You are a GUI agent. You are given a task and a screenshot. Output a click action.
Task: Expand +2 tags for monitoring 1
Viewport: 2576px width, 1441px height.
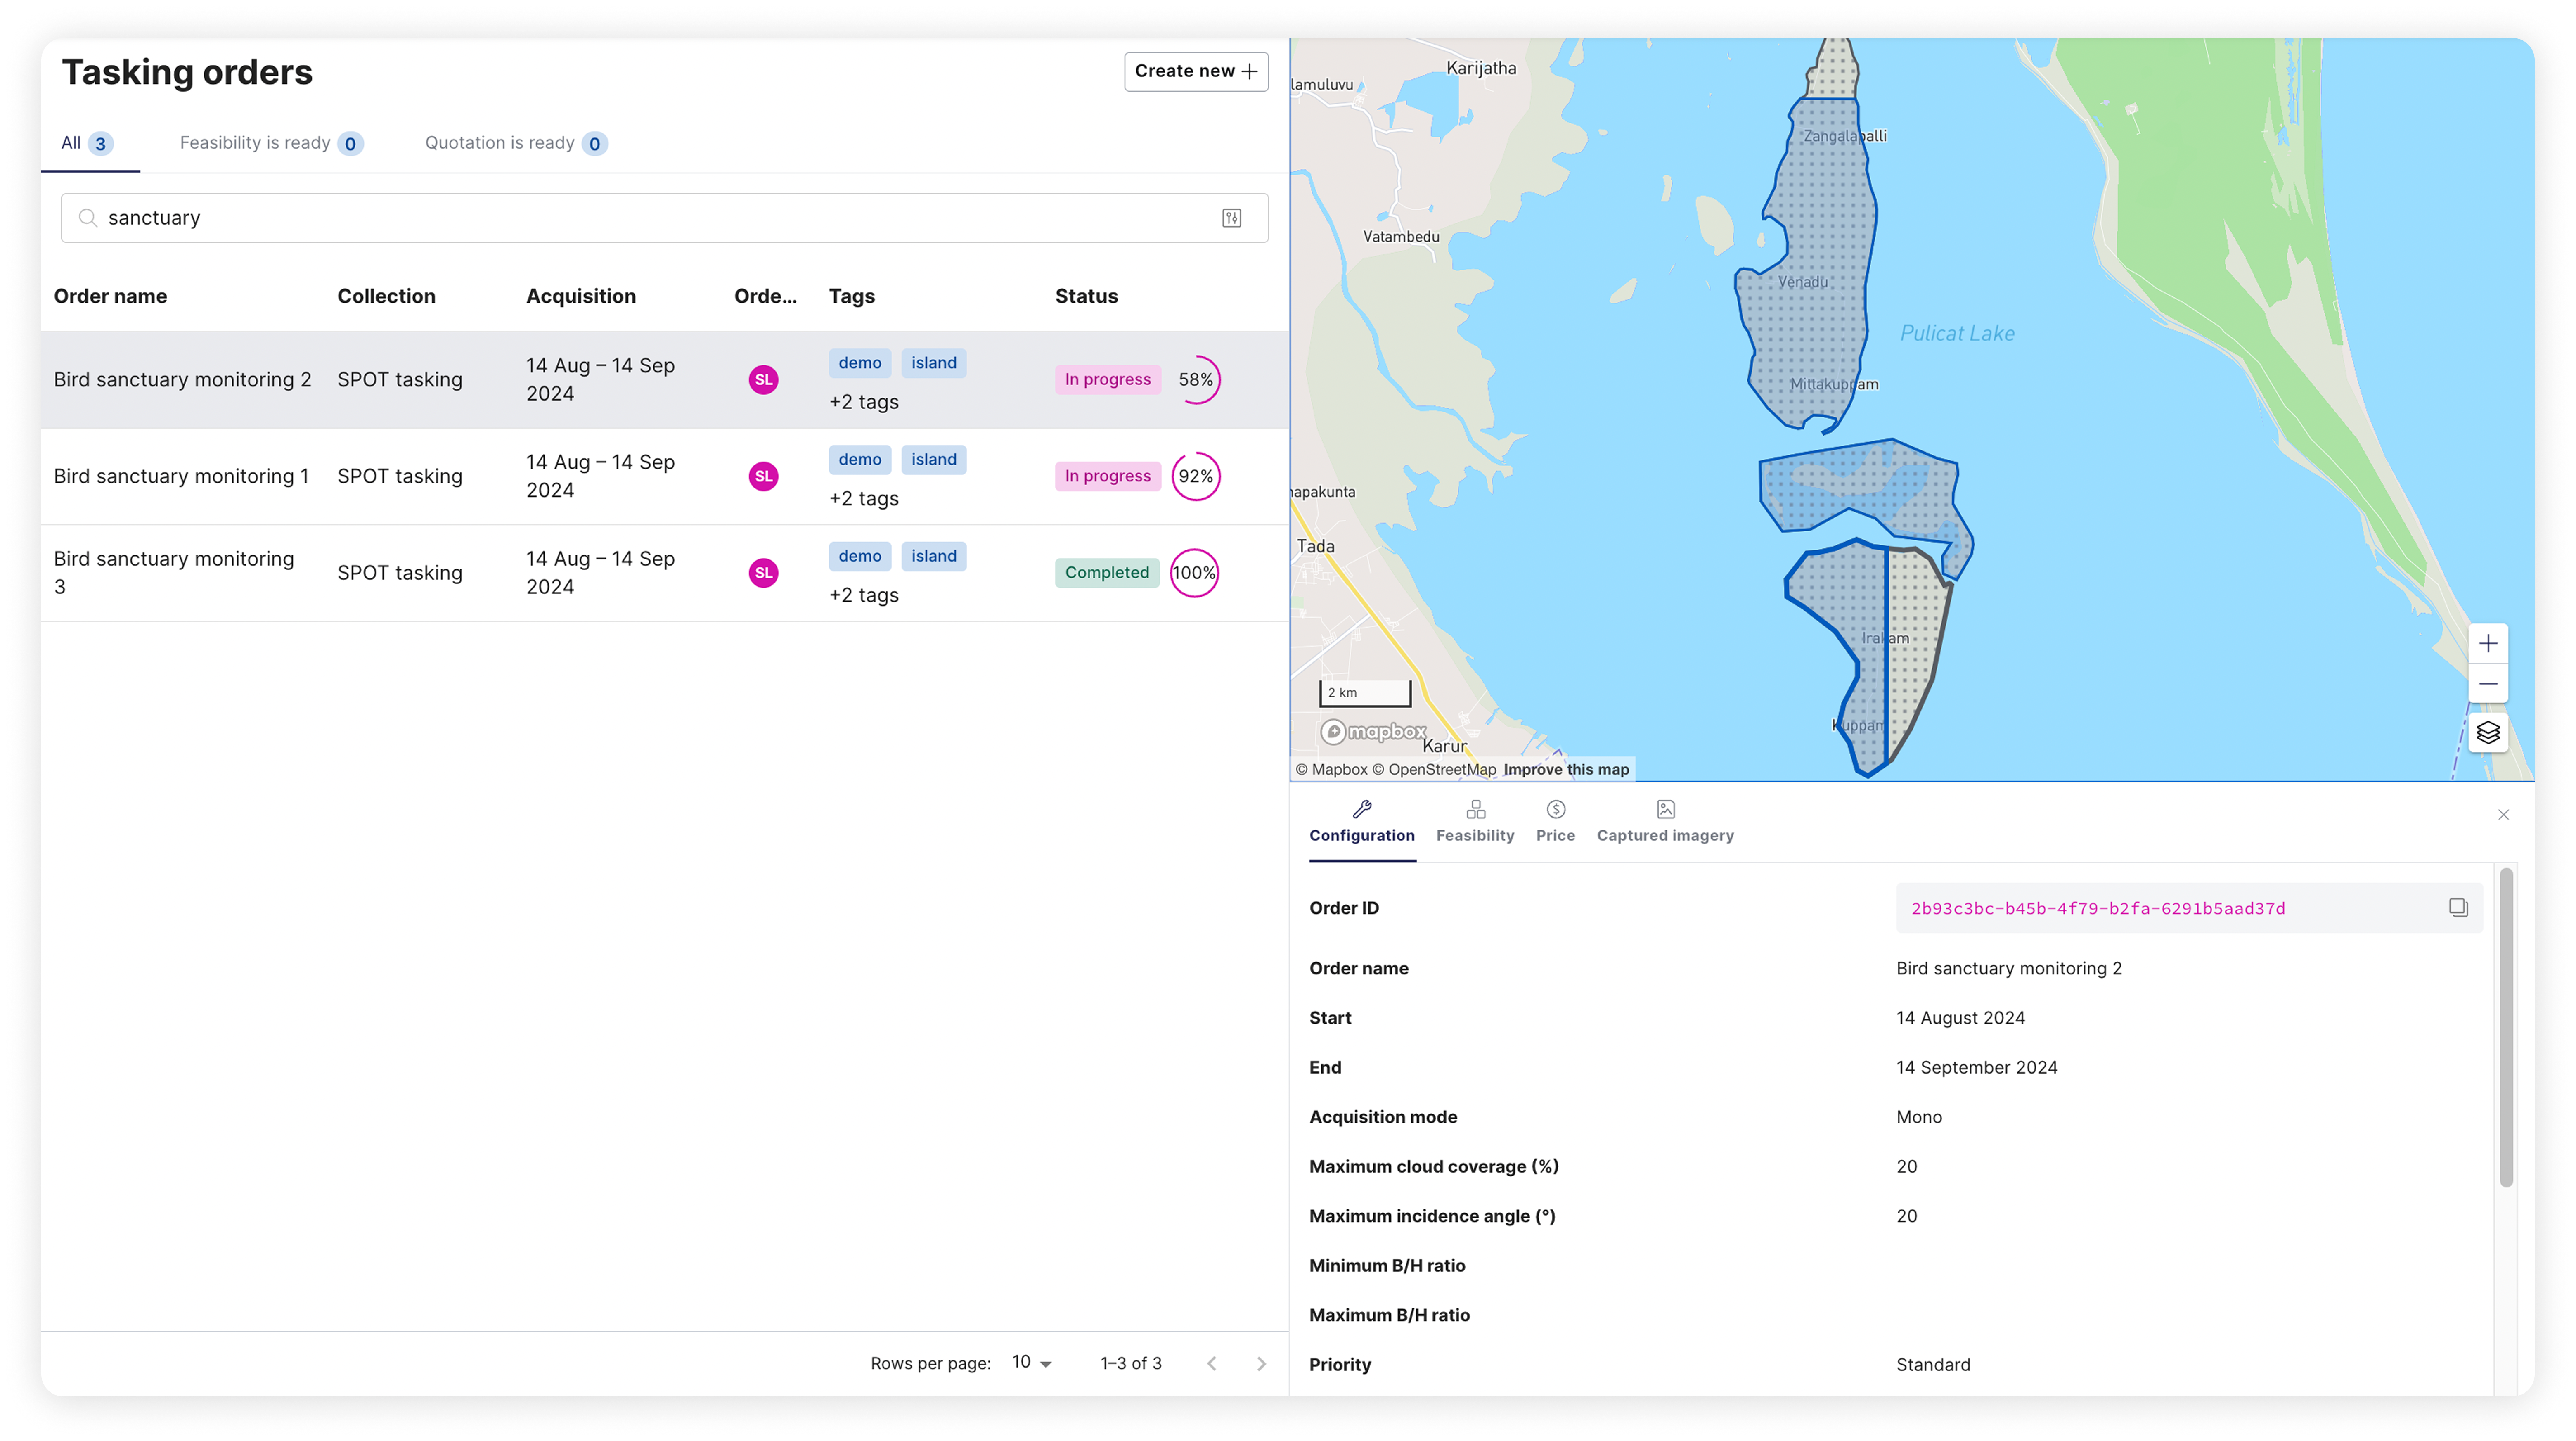click(864, 499)
